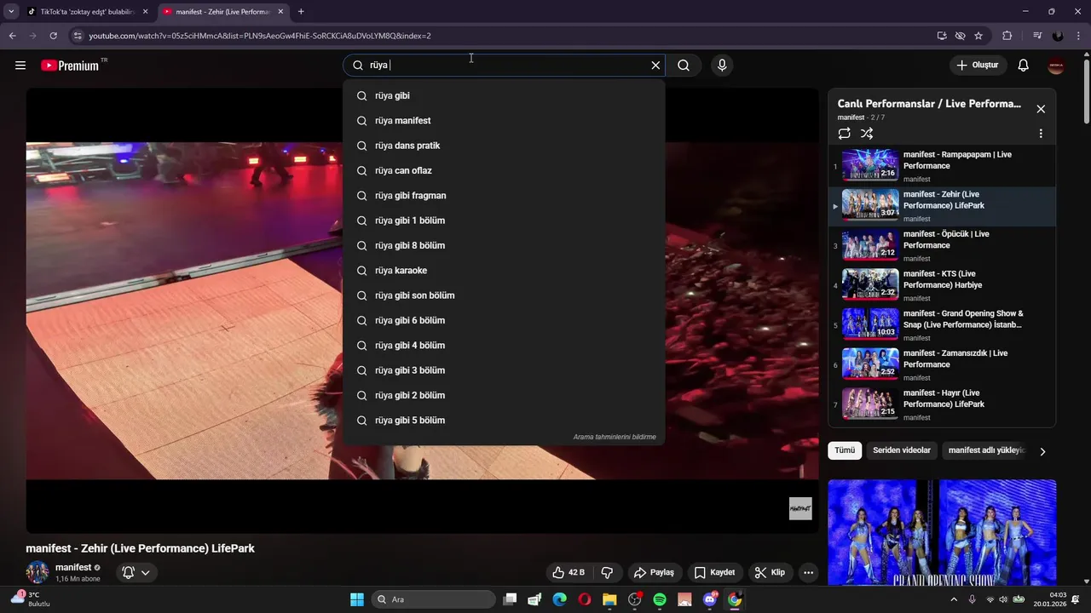This screenshot has width=1091, height=613.
Task: Open Discord from the taskbar
Action: pos(710,599)
